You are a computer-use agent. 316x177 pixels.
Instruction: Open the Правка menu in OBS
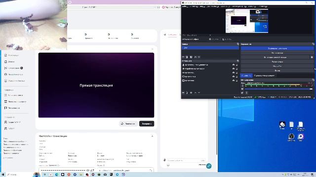[x=194, y=6]
